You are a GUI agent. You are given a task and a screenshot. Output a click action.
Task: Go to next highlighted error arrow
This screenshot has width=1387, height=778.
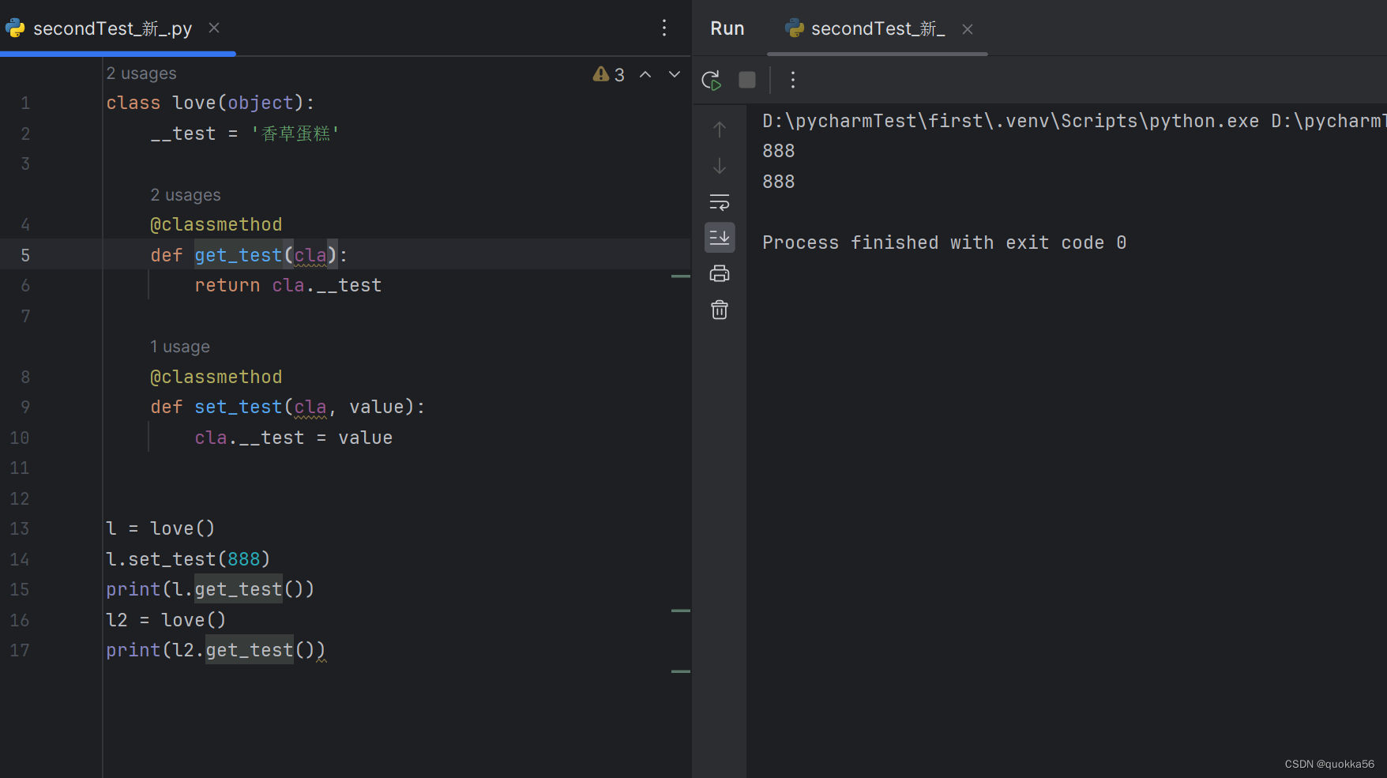(x=675, y=74)
